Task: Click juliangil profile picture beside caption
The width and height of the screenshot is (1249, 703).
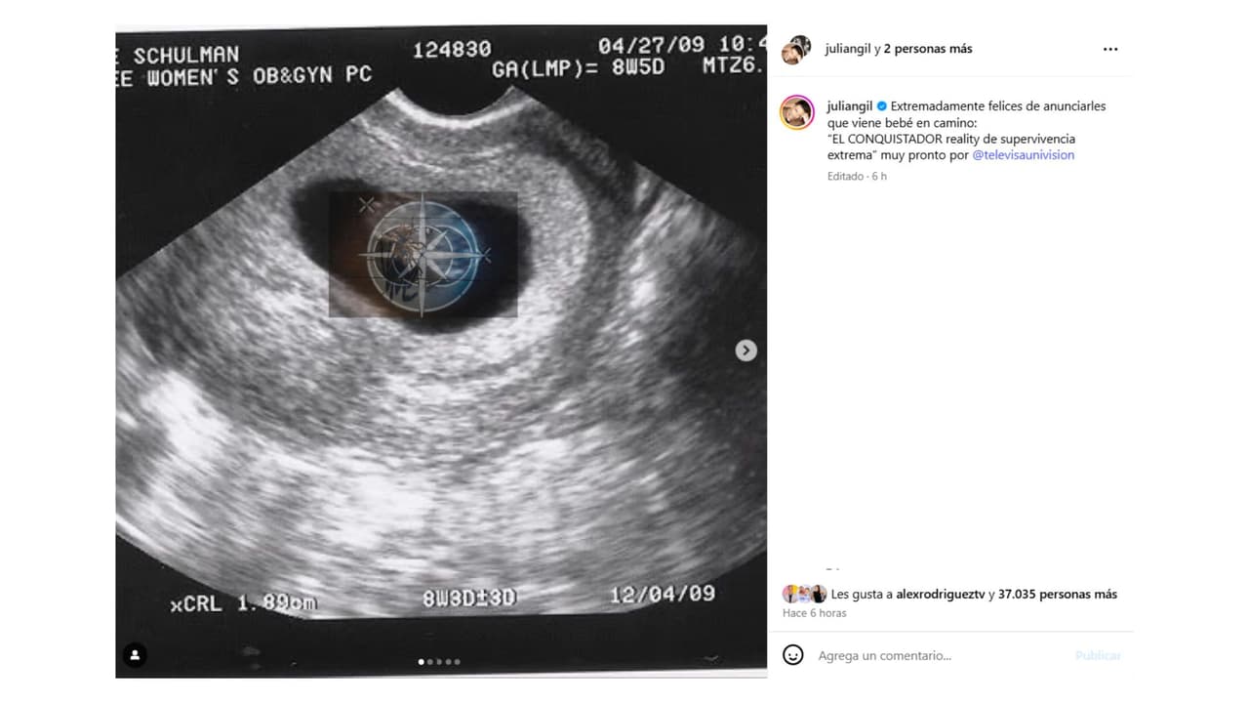Action: pyautogui.click(x=796, y=112)
